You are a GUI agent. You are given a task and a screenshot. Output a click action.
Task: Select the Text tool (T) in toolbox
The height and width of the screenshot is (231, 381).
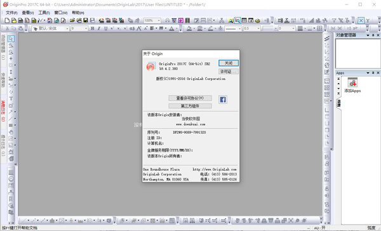11,98
